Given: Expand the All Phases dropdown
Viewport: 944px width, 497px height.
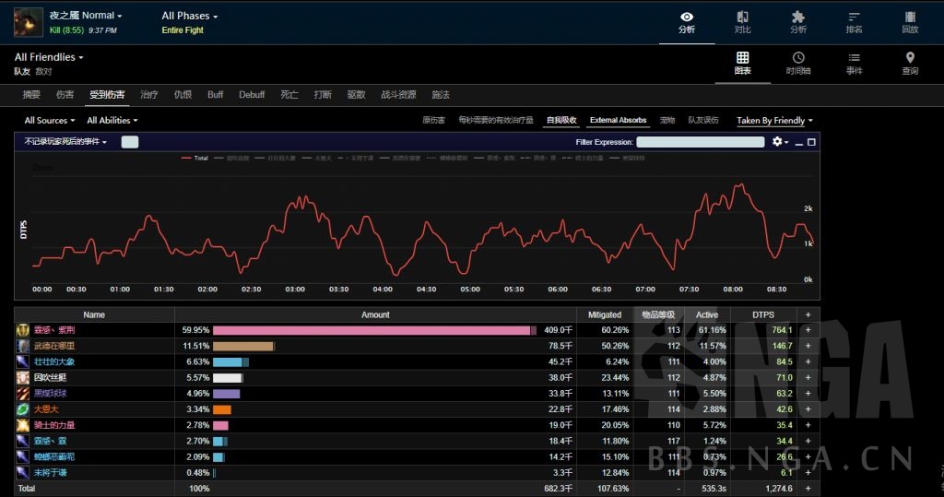Looking at the screenshot, I should [x=190, y=16].
